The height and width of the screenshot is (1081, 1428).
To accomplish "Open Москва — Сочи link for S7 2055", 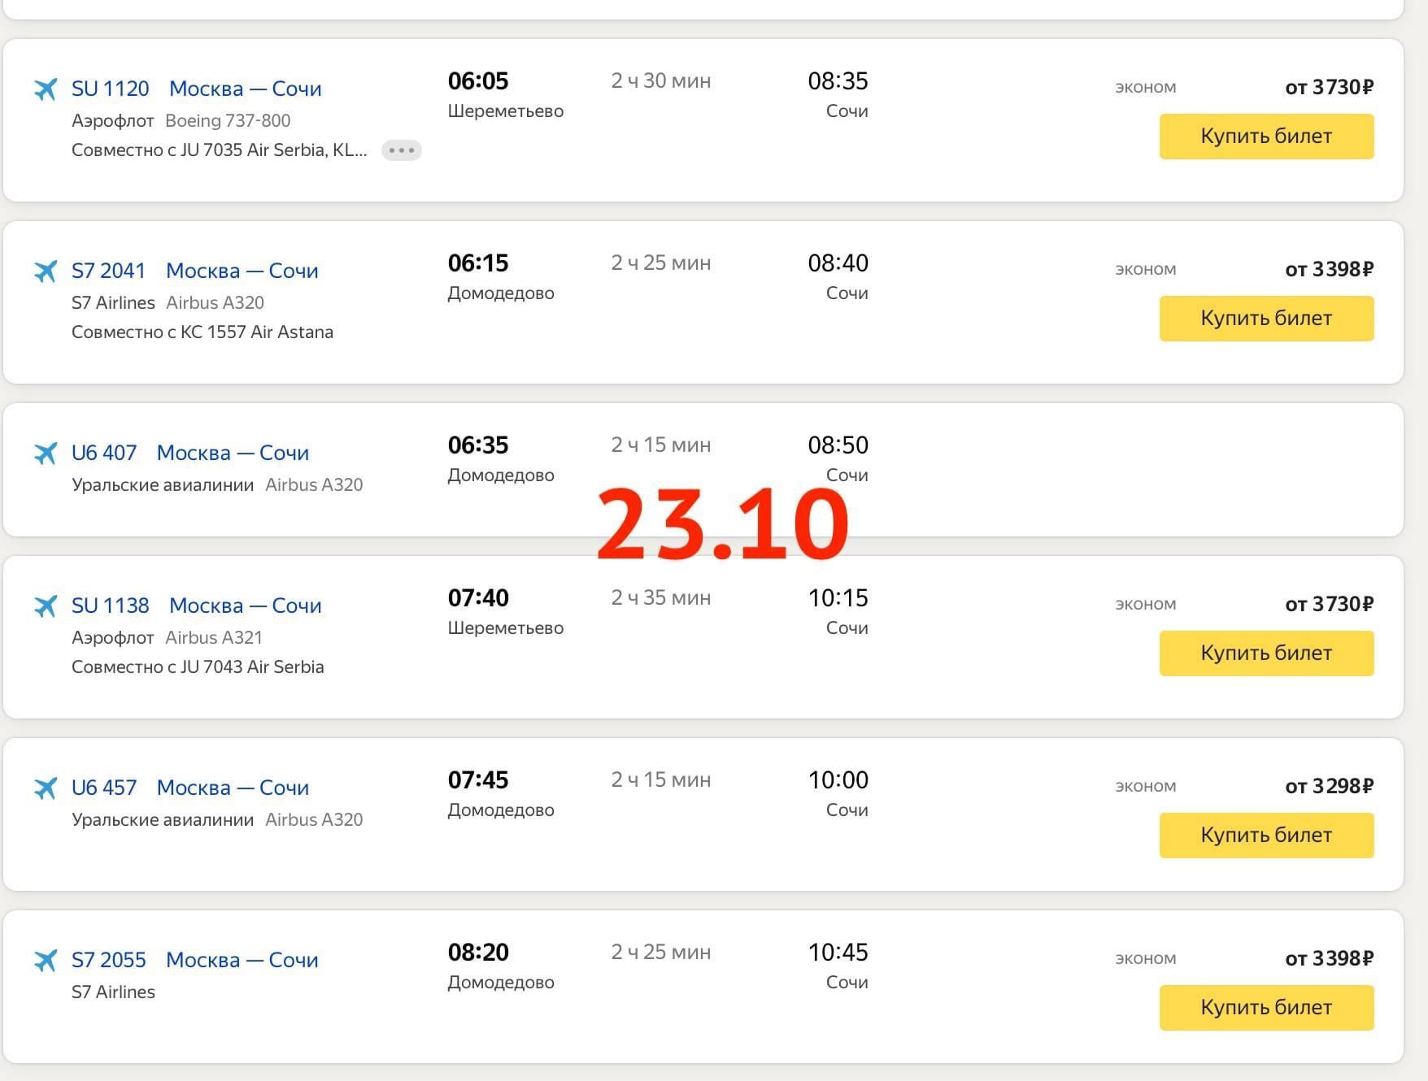I will tap(242, 960).
